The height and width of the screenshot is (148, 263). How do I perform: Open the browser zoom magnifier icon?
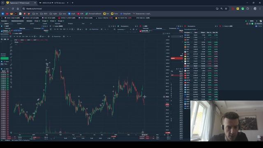[221, 9]
